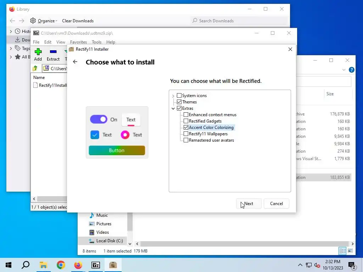This screenshot has width=363, height=272.
Task: Uncheck Accent Color Colorizing
Action: click(x=186, y=127)
